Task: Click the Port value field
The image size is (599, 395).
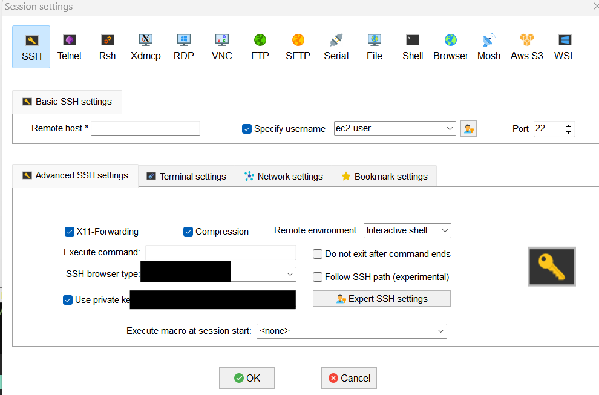Action: [x=549, y=129]
